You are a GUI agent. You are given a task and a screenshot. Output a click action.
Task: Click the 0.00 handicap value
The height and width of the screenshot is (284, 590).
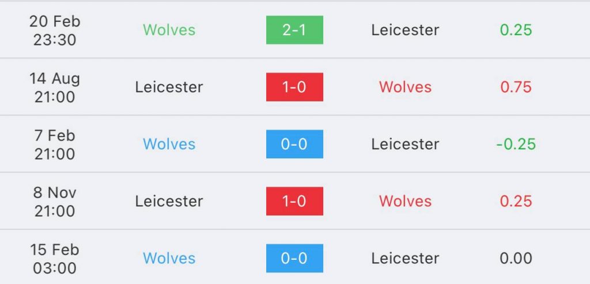click(x=516, y=259)
